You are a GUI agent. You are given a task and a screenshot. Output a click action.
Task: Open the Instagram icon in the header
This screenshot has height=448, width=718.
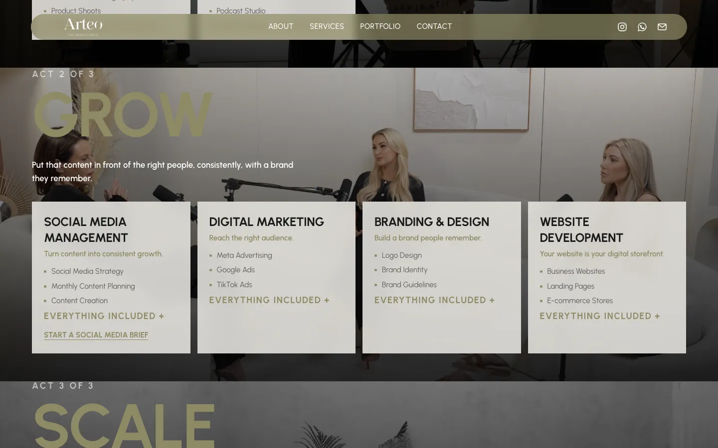(x=622, y=27)
